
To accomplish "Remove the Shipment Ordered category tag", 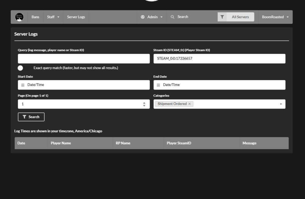I will pyautogui.click(x=189, y=104).
